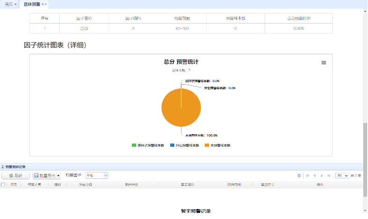Select the 团体预警 tab
368x219 pixels.
[x=32, y=4]
